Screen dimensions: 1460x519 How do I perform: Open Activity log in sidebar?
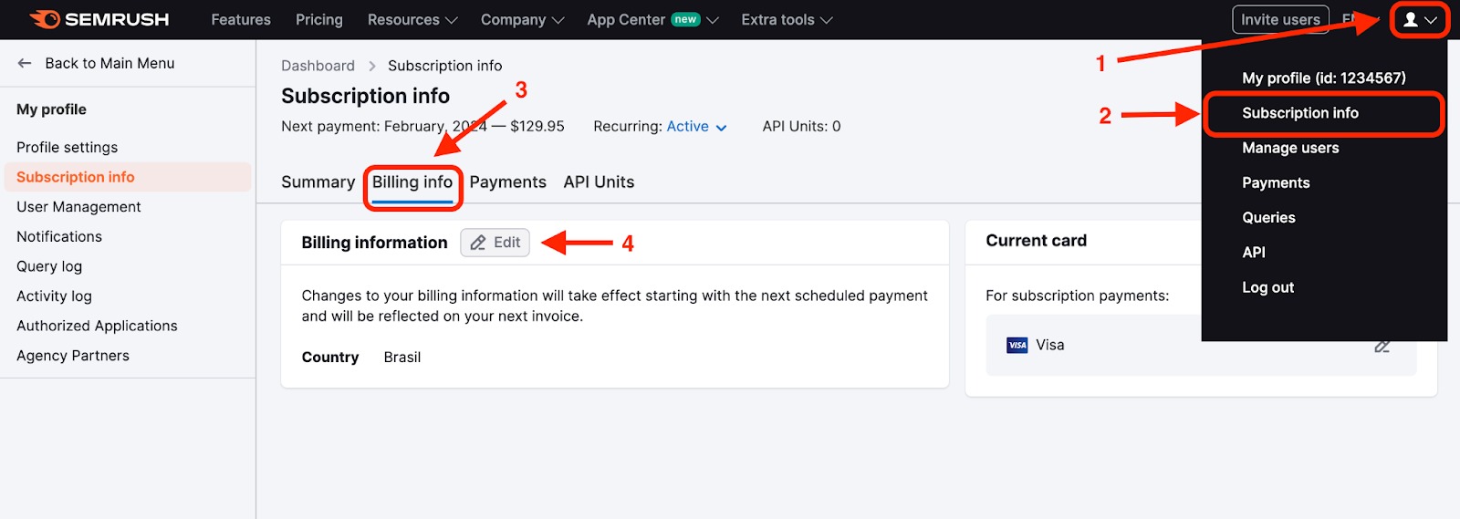[54, 296]
